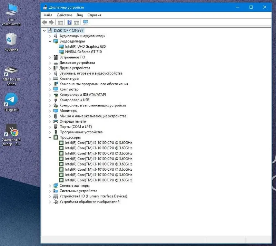Screen dimensions: 276x246
Task: Click the scan for hardware changes monitor icon
Action: coord(86,22)
